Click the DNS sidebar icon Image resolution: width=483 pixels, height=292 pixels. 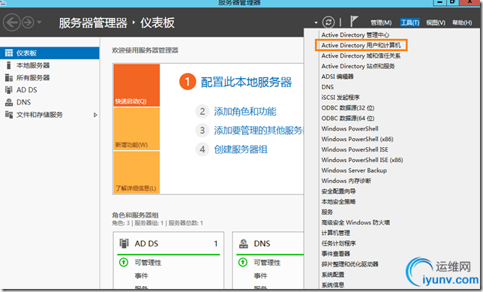click(9, 102)
